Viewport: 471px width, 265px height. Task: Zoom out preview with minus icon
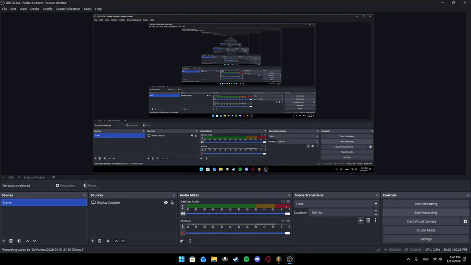click(x=4, y=177)
